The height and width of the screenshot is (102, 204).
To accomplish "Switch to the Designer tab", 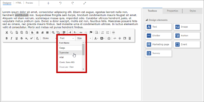I will click(x=7, y=3).
